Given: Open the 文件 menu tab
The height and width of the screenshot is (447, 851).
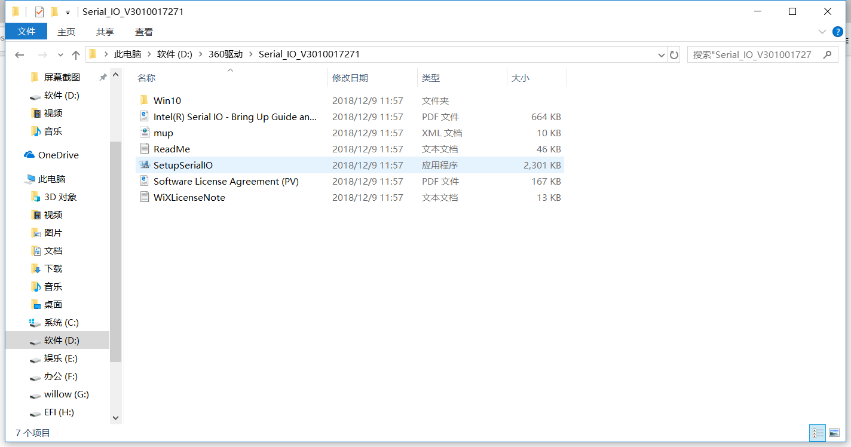Looking at the screenshot, I should [x=26, y=32].
